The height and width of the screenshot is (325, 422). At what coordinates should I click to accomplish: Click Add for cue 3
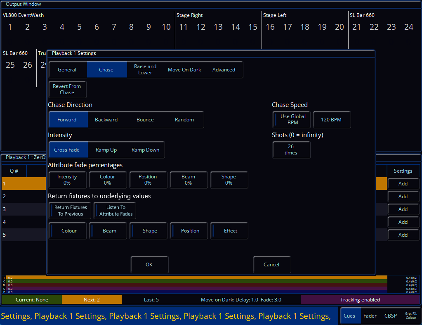point(403,209)
